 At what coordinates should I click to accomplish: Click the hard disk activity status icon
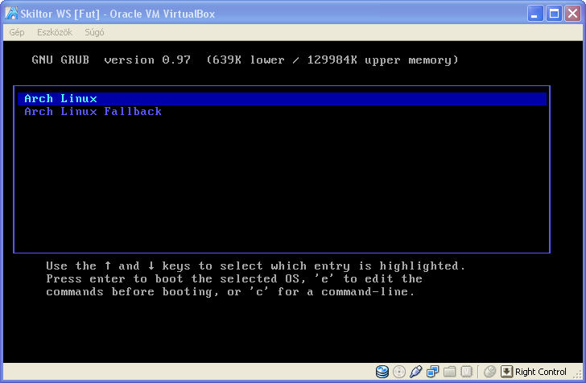pyautogui.click(x=382, y=372)
